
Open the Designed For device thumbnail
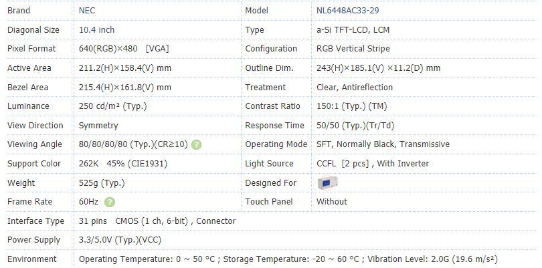tap(327, 183)
